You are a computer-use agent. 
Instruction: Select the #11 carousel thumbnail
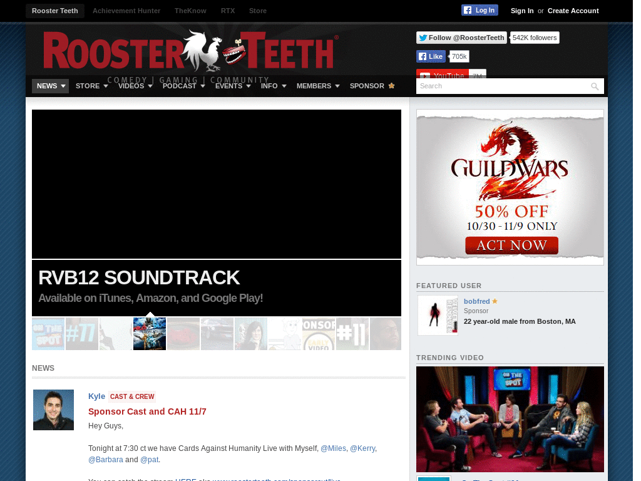pyautogui.click(x=352, y=334)
